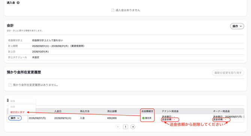Viewport: 251px width, 136px height.
Task: Click the green 確定済 status check icon
Action: [x=143, y=118]
